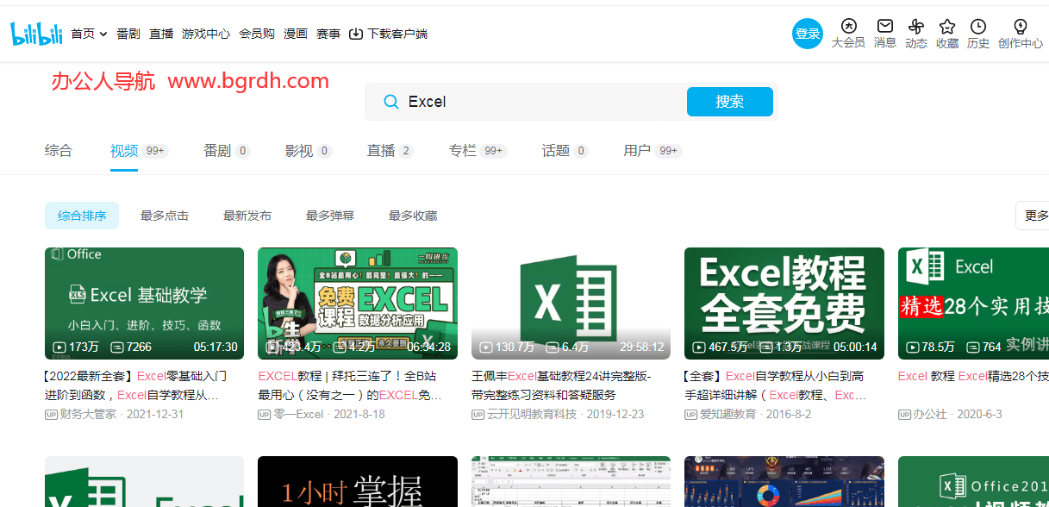
Task: Click the 下载客户端 download icon
Action: click(356, 34)
